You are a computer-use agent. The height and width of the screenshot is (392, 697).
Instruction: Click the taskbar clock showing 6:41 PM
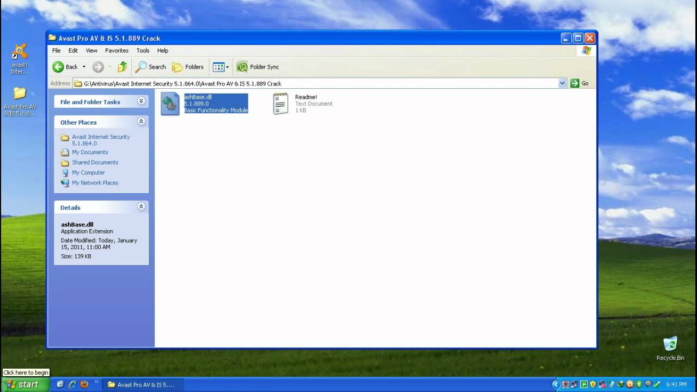click(676, 384)
